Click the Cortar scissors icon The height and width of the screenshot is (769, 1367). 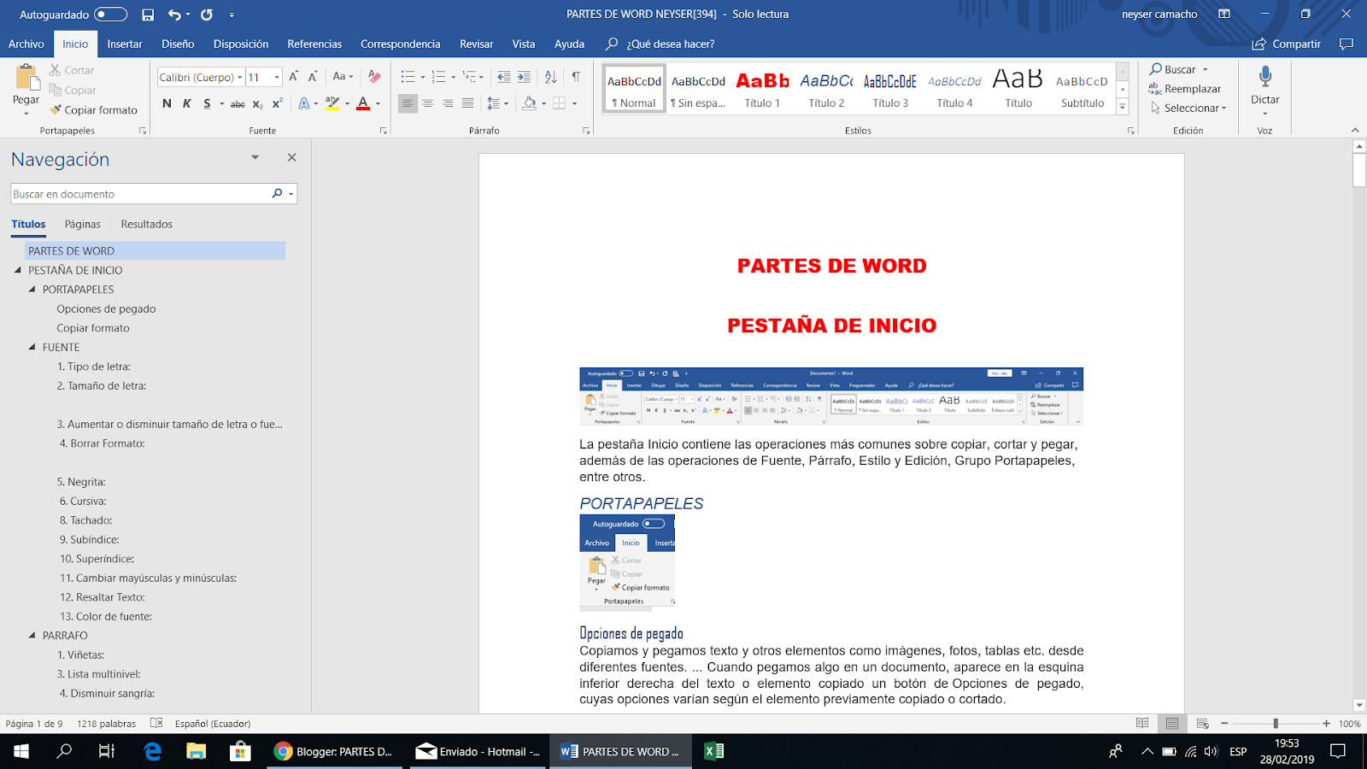[x=54, y=69]
